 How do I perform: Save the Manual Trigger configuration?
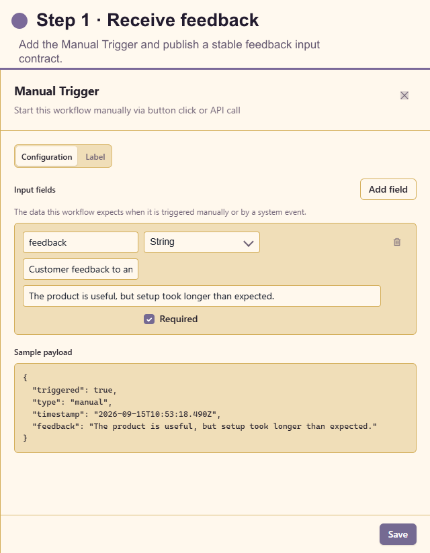point(398,534)
